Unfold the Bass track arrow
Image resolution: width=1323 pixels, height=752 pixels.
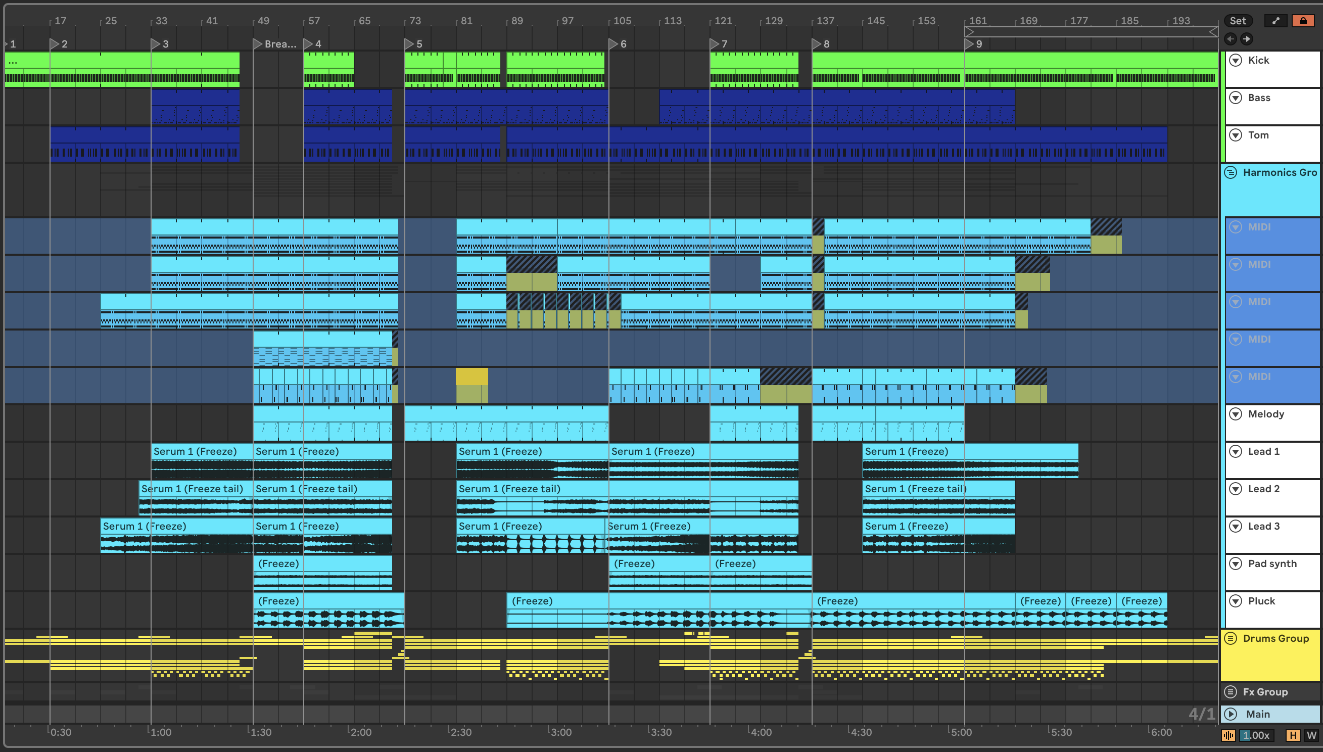1236,98
